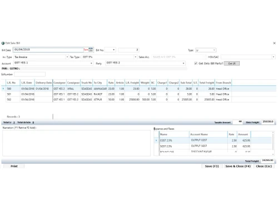Click the Weight column header
Viewport: 278px width, 209px height.
145,82
